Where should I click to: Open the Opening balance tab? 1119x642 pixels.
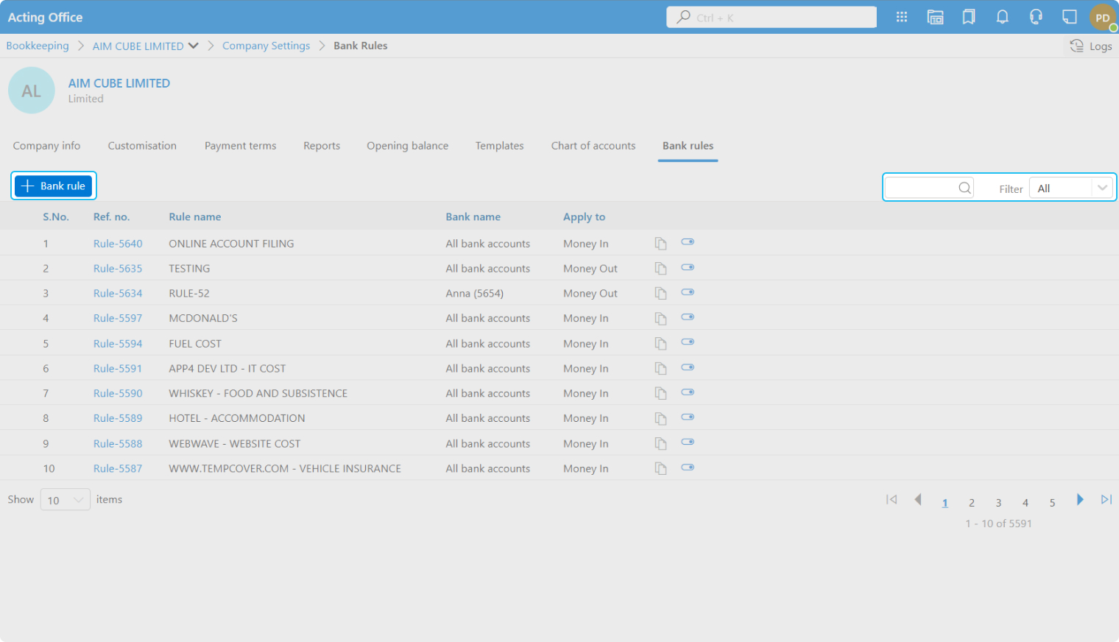pos(407,146)
